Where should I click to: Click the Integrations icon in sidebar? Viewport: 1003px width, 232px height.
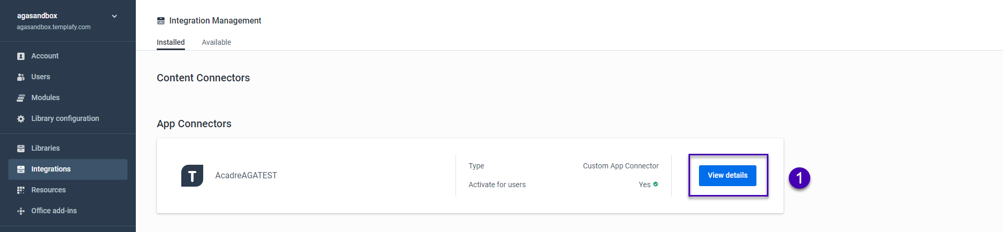[21, 169]
